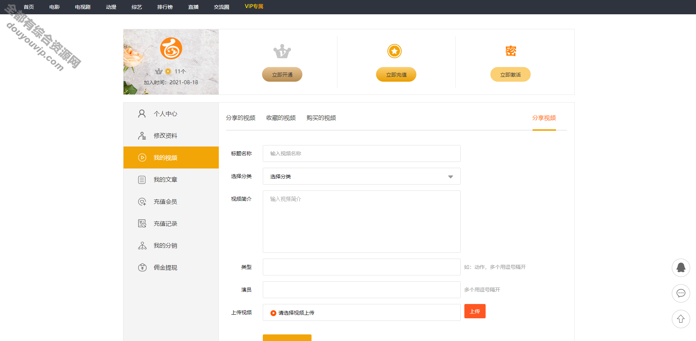This screenshot has width=696, height=341.
Task: Open the chat message bubble button
Action: click(x=681, y=293)
